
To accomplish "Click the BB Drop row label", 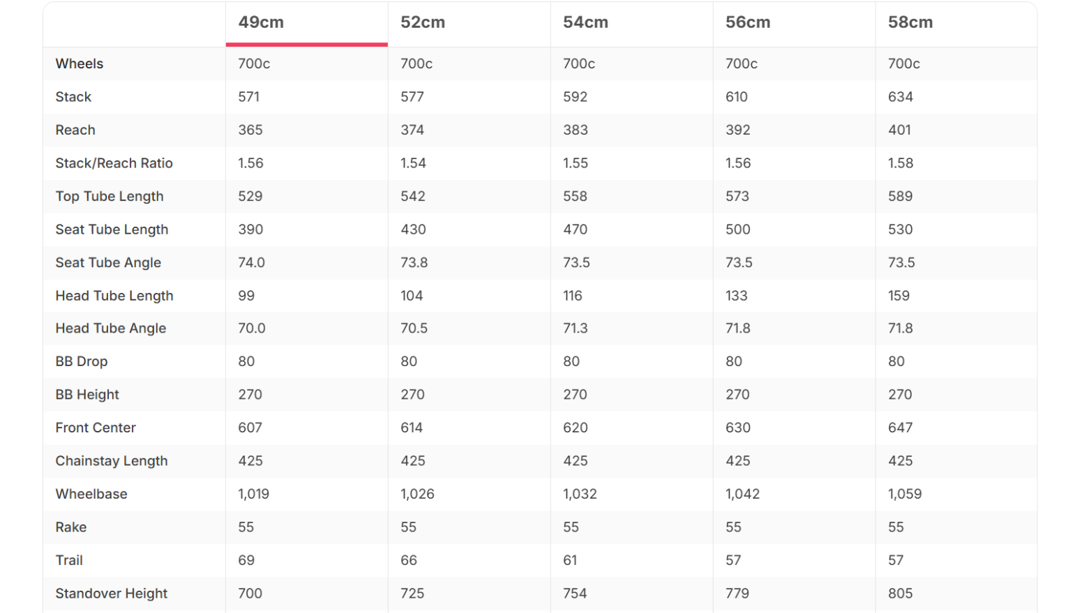I will [x=82, y=361].
